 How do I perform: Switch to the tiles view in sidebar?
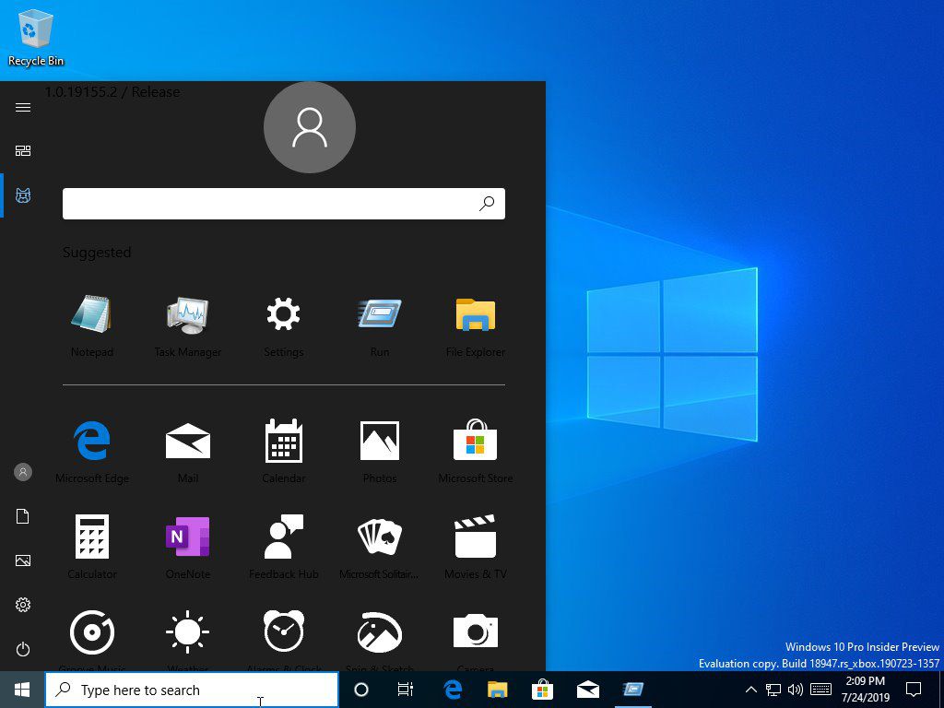[23, 150]
